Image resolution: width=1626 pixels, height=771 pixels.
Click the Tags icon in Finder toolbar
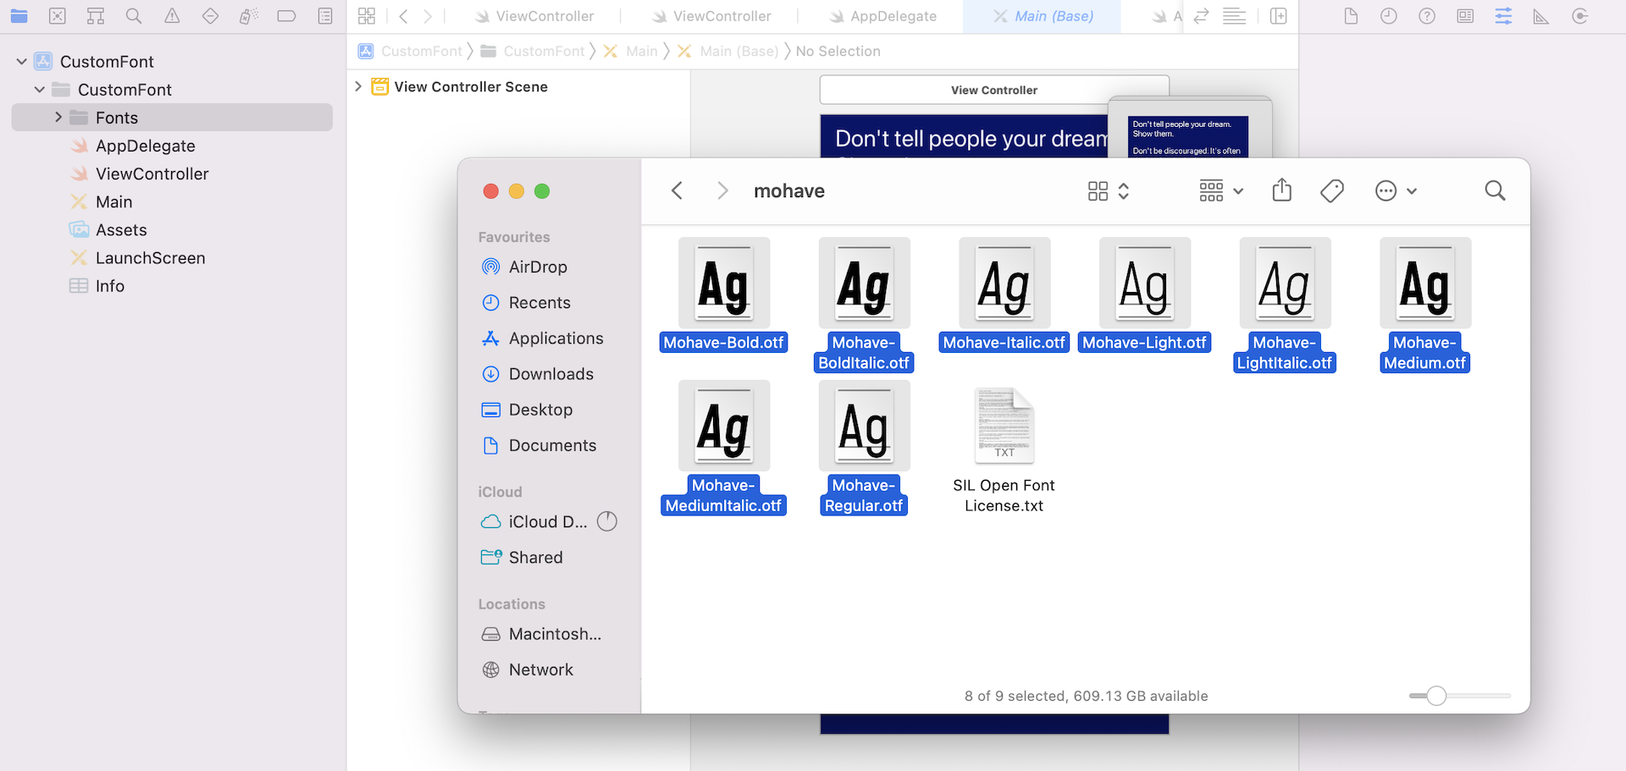(x=1331, y=191)
